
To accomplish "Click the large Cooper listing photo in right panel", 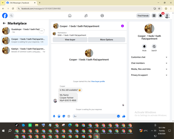I will (149, 28).
